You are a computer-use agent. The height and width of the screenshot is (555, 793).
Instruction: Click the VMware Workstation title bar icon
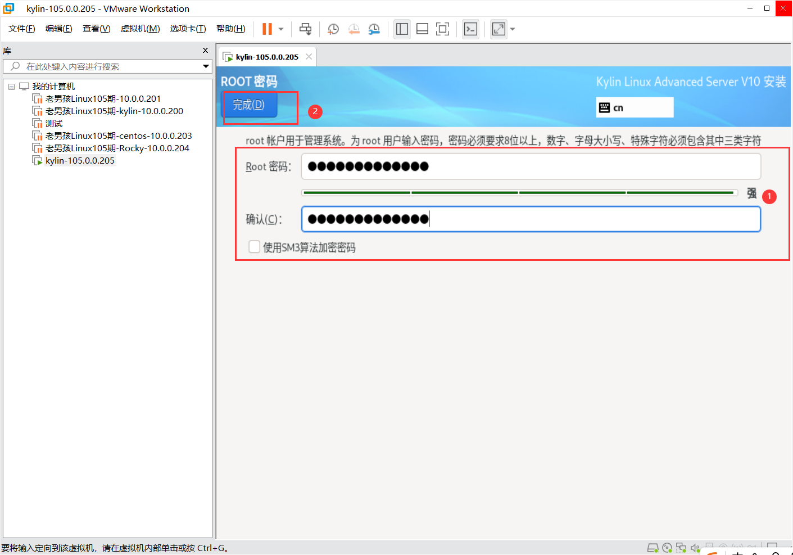[x=8, y=8]
